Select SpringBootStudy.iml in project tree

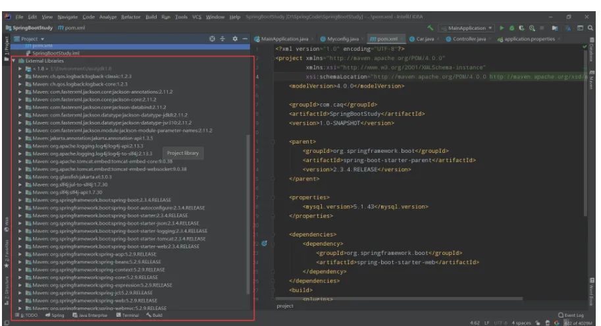pos(53,53)
